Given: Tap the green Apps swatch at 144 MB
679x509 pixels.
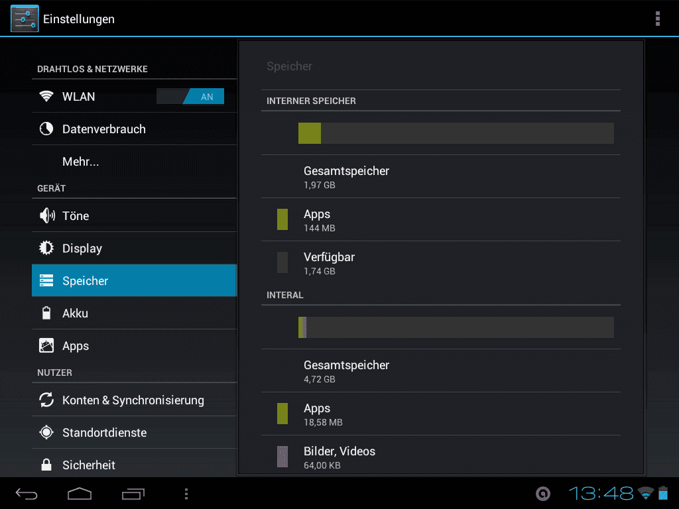Looking at the screenshot, I should point(282,219).
